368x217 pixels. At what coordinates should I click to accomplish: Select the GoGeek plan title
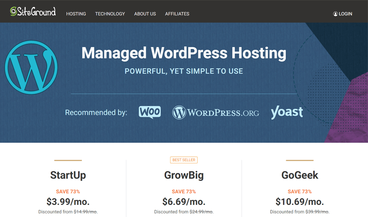(x=300, y=175)
